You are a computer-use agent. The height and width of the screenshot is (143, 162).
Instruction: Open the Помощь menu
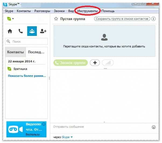[x=108, y=11]
